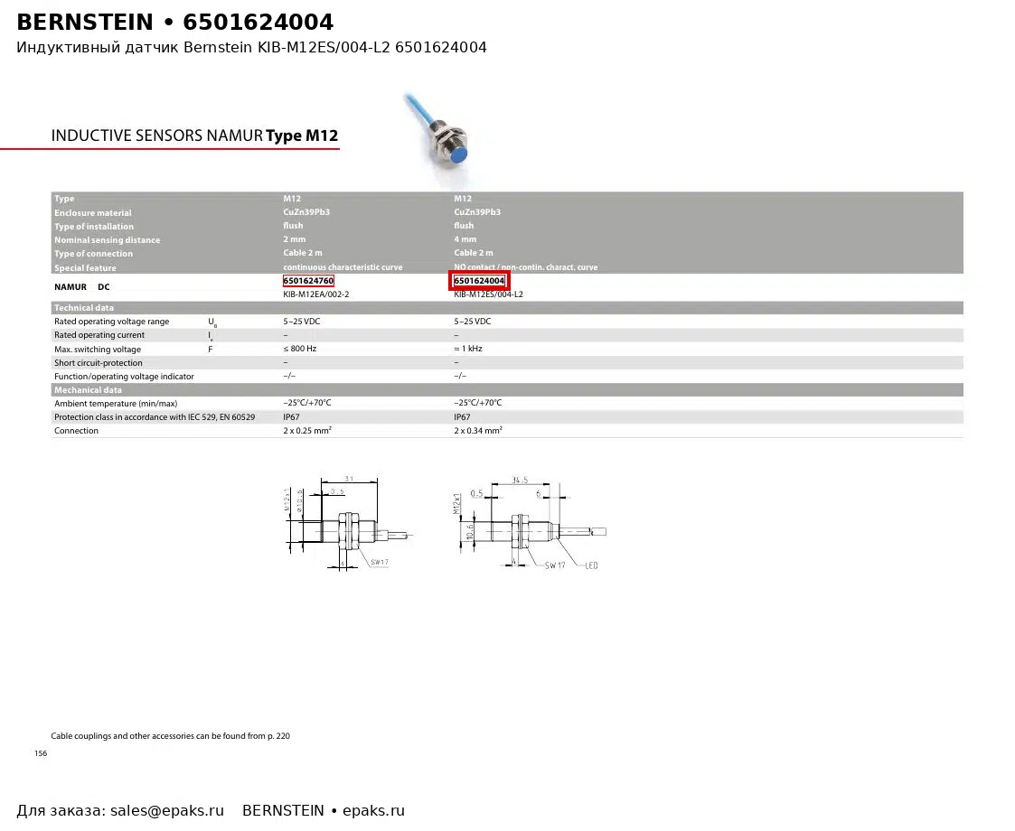
Task: Click the Connection row label
Action: pos(76,431)
